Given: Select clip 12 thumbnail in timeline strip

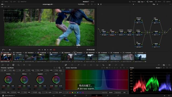Looking at the screenshot, I should click(140, 57).
